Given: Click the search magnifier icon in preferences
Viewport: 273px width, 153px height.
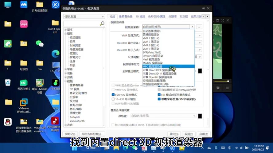Looking at the screenshot, I should coord(102,23).
